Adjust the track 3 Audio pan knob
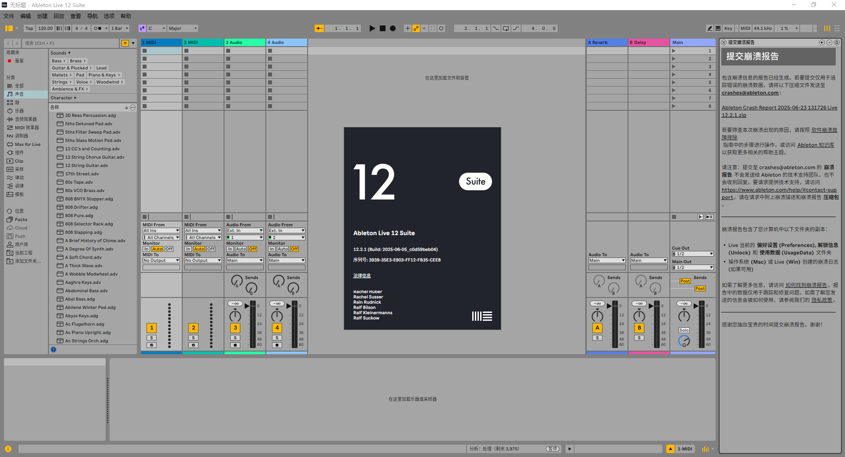845x457 pixels. pos(235,315)
